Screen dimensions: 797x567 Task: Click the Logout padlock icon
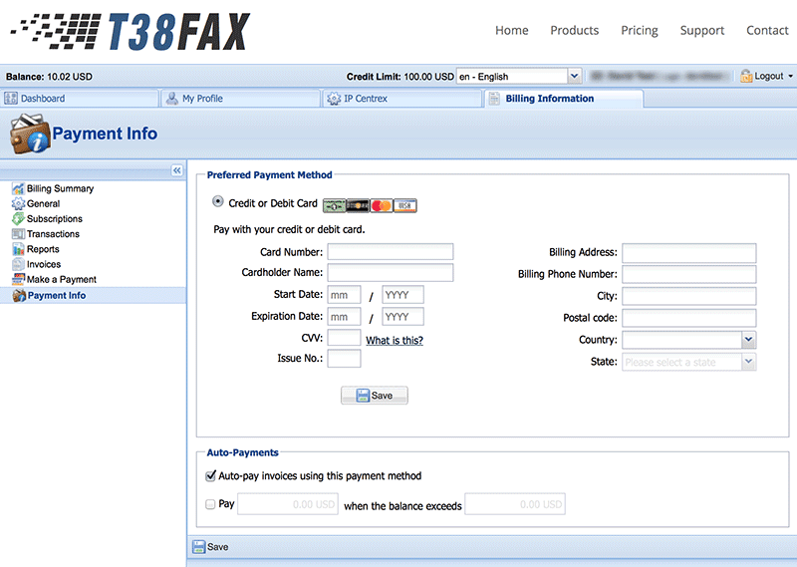coord(746,77)
